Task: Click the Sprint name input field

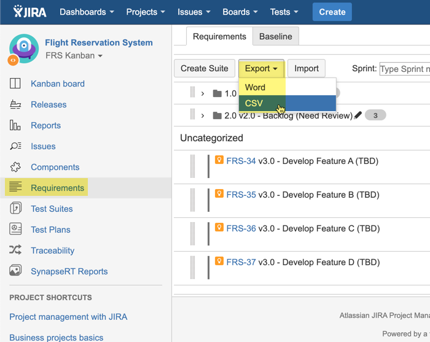Action: (x=404, y=69)
